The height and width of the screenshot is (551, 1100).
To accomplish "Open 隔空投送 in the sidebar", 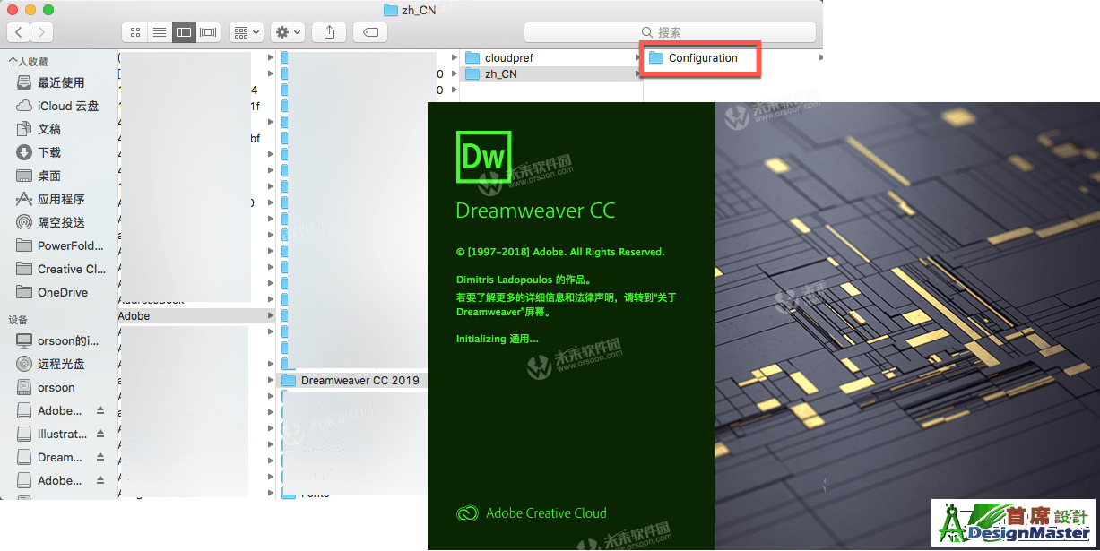I will (59, 222).
